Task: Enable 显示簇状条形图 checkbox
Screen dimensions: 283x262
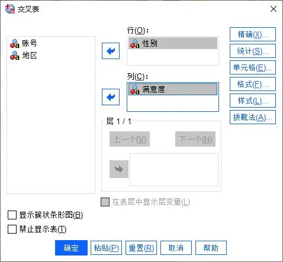Action: (x=12, y=215)
